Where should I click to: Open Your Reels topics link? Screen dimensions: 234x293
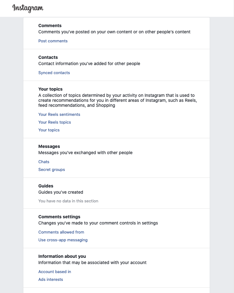55,122
